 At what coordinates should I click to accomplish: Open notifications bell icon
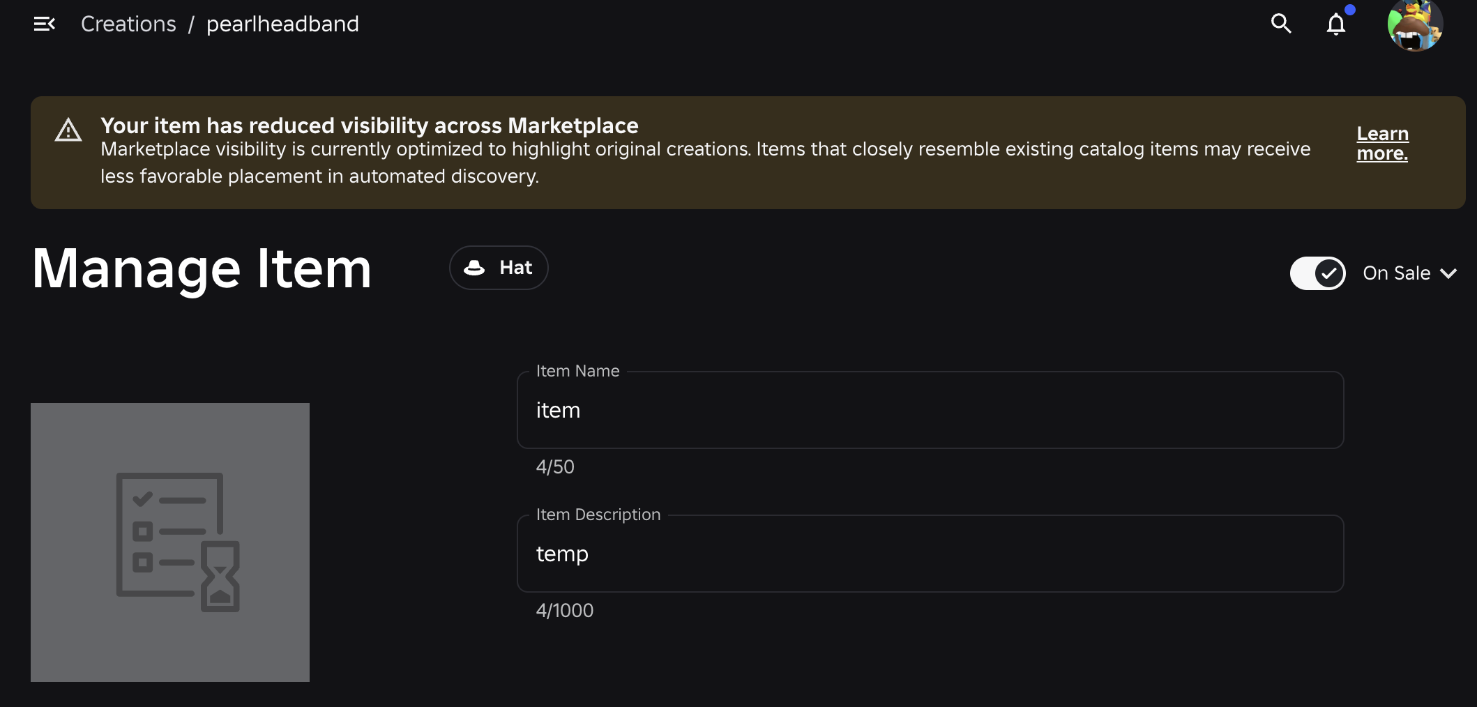click(x=1336, y=24)
